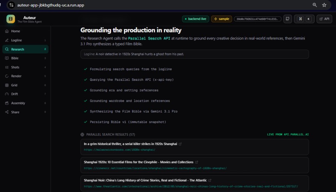The height and width of the screenshot is (192, 336).
Task: Open the Render step
Action: point(25,76)
